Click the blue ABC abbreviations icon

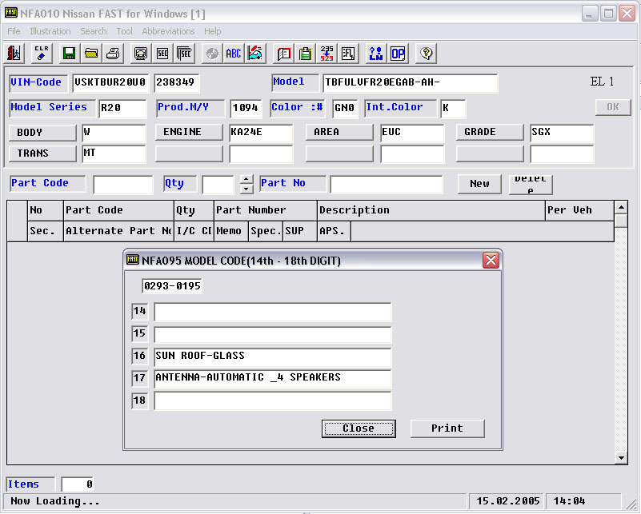(234, 54)
